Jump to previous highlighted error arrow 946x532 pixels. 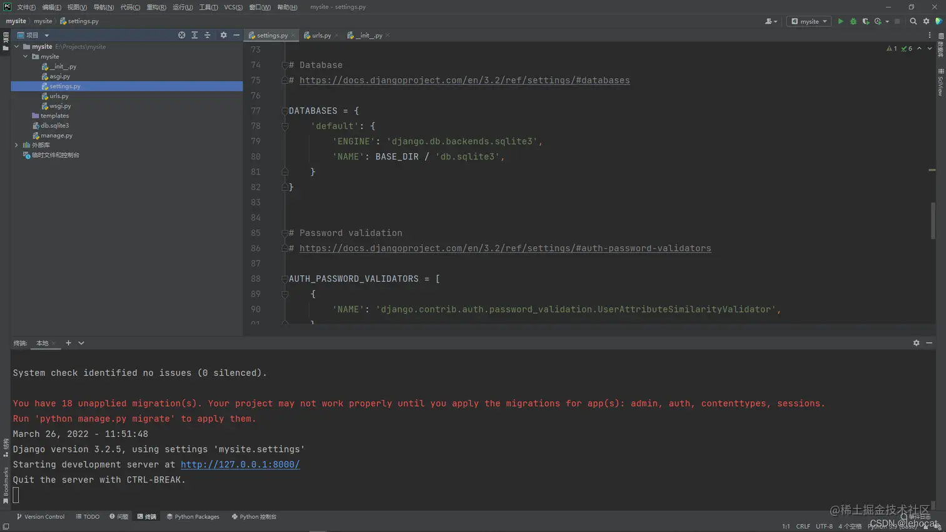coord(919,49)
